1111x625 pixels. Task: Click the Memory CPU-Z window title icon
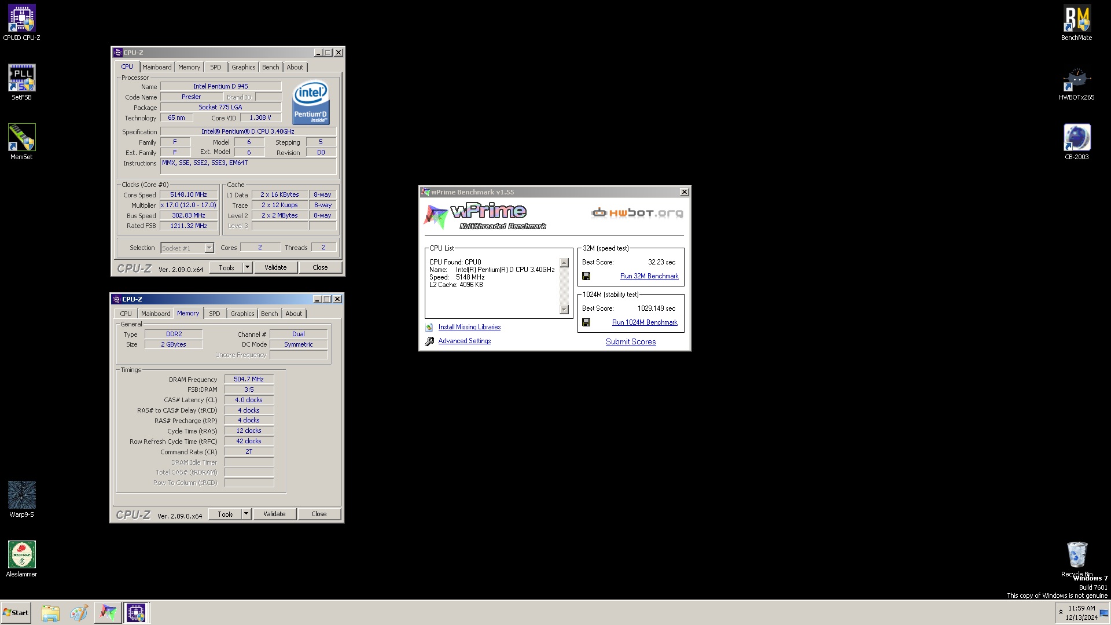(x=117, y=299)
